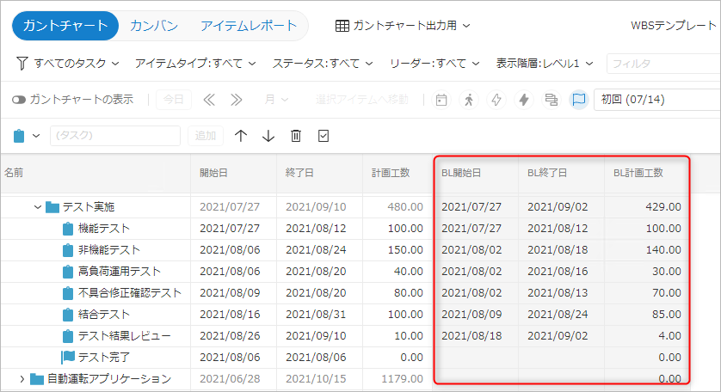Toggle ガントチャートの表示 switch
Viewport: 721px width, 392px height.
click(19, 100)
